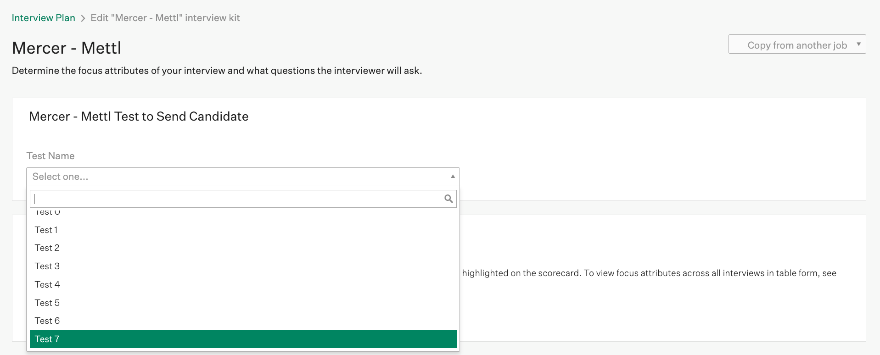The width and height of the screenshot is (880, 355).
Task: Select the Test 4 option
Action: tap(47, 285)
